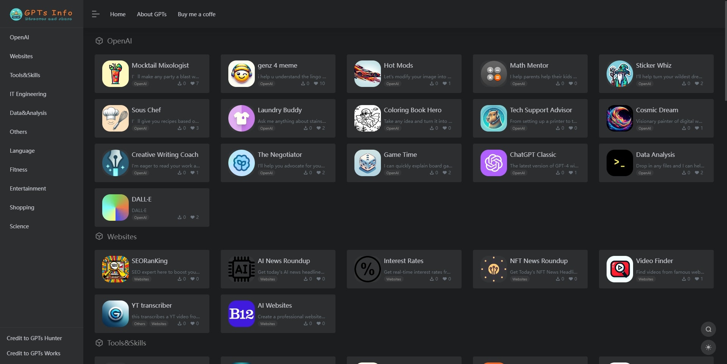This screenshot has width=727, height=364.
Task: Click the Cosmic Dream swirl icon
Action: 620,118
